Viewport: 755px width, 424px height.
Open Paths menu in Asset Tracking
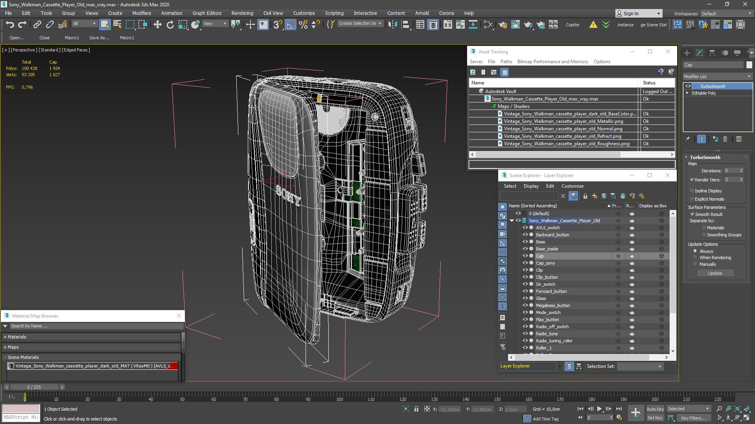pyautogui.click(x=506, y=62)
